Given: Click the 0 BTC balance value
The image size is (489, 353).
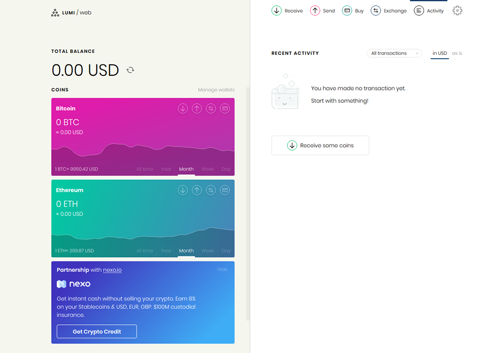Looking at the screenshot, I should pyautogui.click(x=68, y=122).
